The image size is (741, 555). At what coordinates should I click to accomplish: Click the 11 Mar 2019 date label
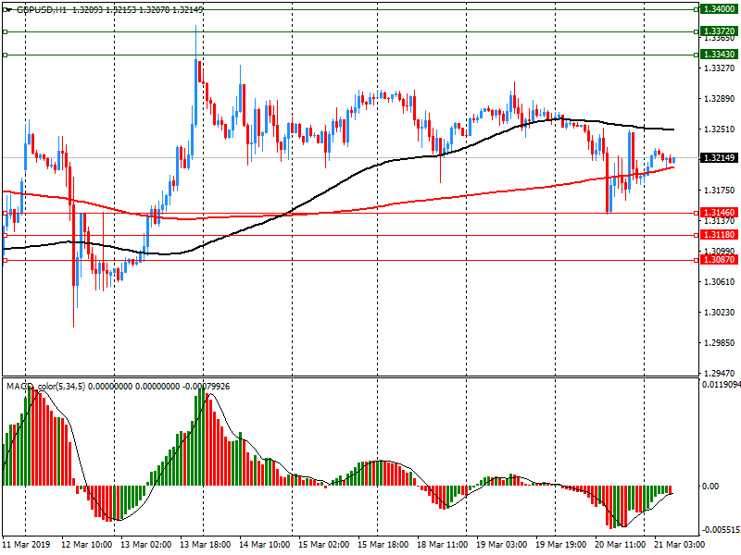point(28,545)
